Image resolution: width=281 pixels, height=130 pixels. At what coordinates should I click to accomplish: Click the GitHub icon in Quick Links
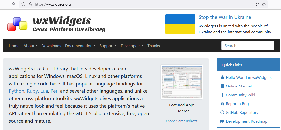point(222,112)
